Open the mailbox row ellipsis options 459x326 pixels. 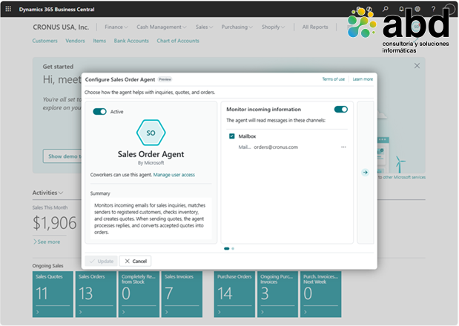pos(343,147)
